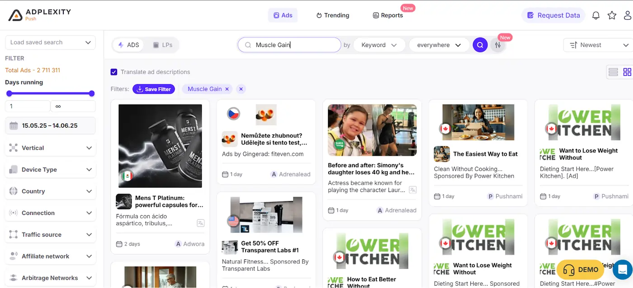Switch to LPs toggle option
The image size is (633, 288).
[162, 45]
